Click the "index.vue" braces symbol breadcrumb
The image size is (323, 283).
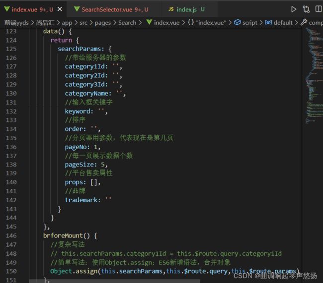[x=207, y=22]
